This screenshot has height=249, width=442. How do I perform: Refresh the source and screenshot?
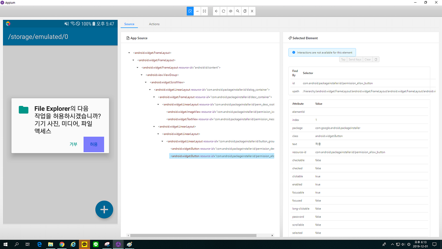coord(223,11)
